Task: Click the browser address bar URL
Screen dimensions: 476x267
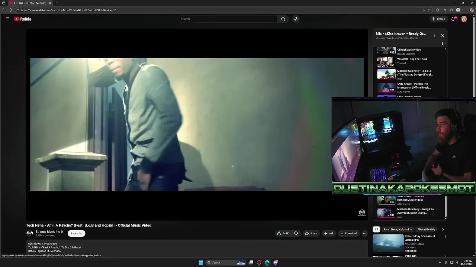Action: click(x=68, y=10)
